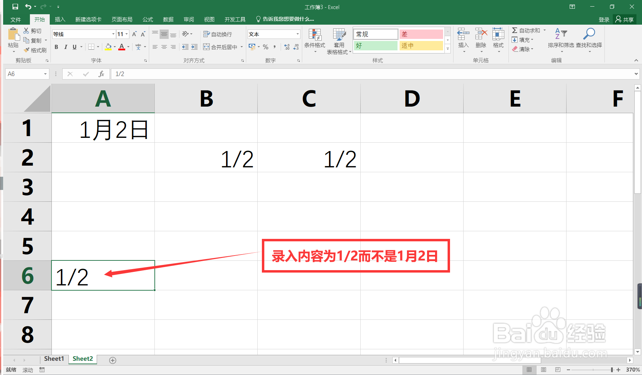Click 清除 Clear button
Viewport: 642px width, 375px height.
pyautogui.click(x=522, y=49)
